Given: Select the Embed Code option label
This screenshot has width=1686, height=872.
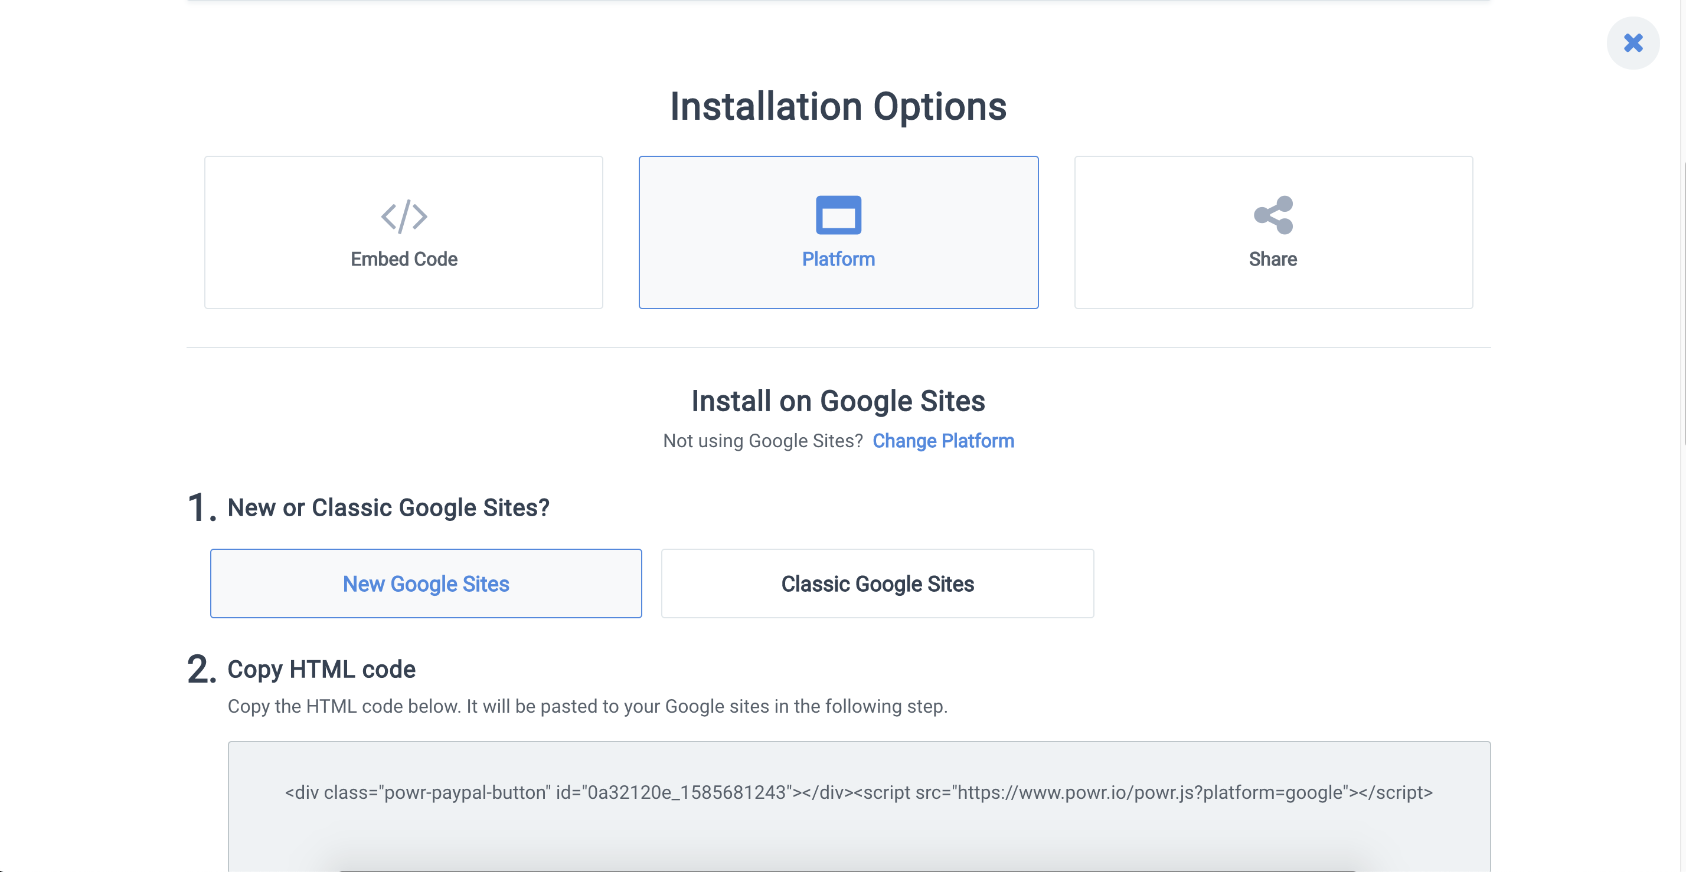Looking at the screenshot, I should (404, 259).
